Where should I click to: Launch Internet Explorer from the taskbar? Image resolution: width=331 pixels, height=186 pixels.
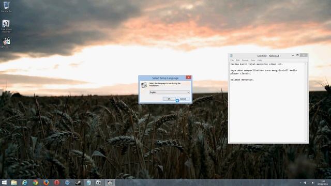click(25, 182)
